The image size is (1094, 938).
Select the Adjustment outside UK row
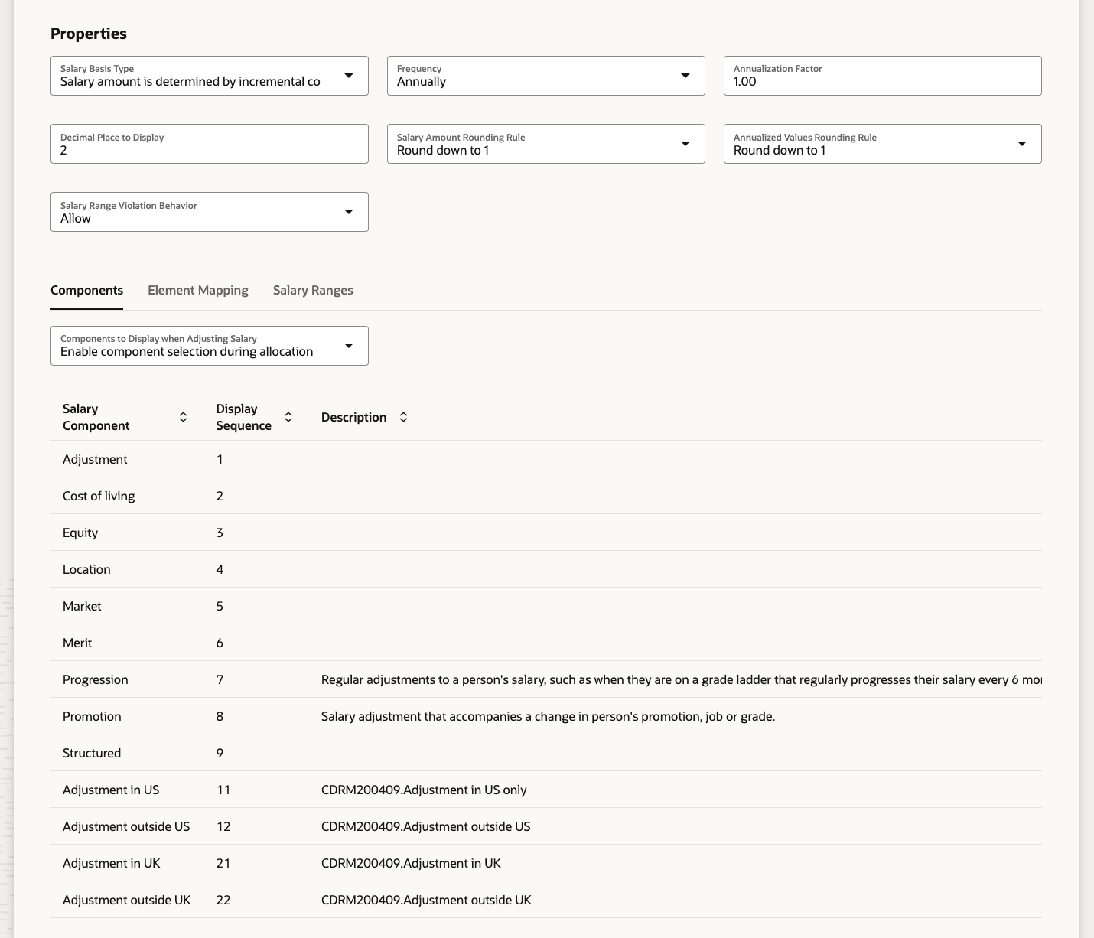tap(546, 900)
